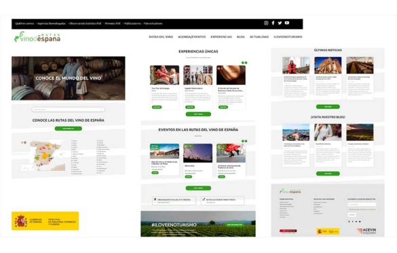Open Patrocinadores in the top bar
This screenshot has height=253, width=397.
pyautogui.click(x=153, y=24)
